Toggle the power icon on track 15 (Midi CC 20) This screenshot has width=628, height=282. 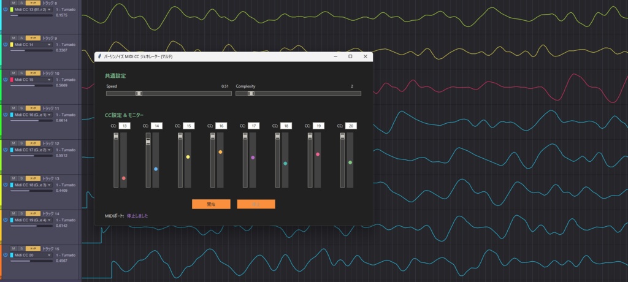pyautogui.click(x=5, y=255)
